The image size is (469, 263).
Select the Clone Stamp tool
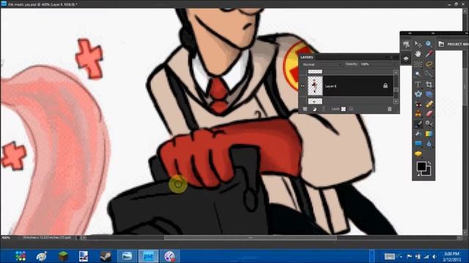pos(418,114)
